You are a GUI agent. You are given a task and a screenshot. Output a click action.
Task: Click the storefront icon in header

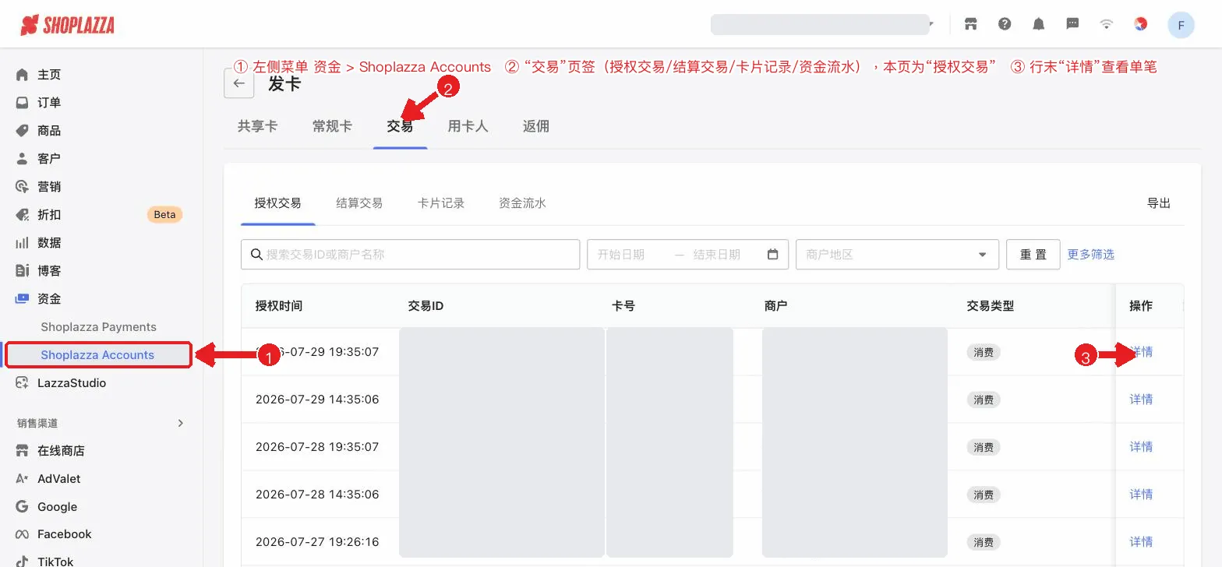(970, 24)
